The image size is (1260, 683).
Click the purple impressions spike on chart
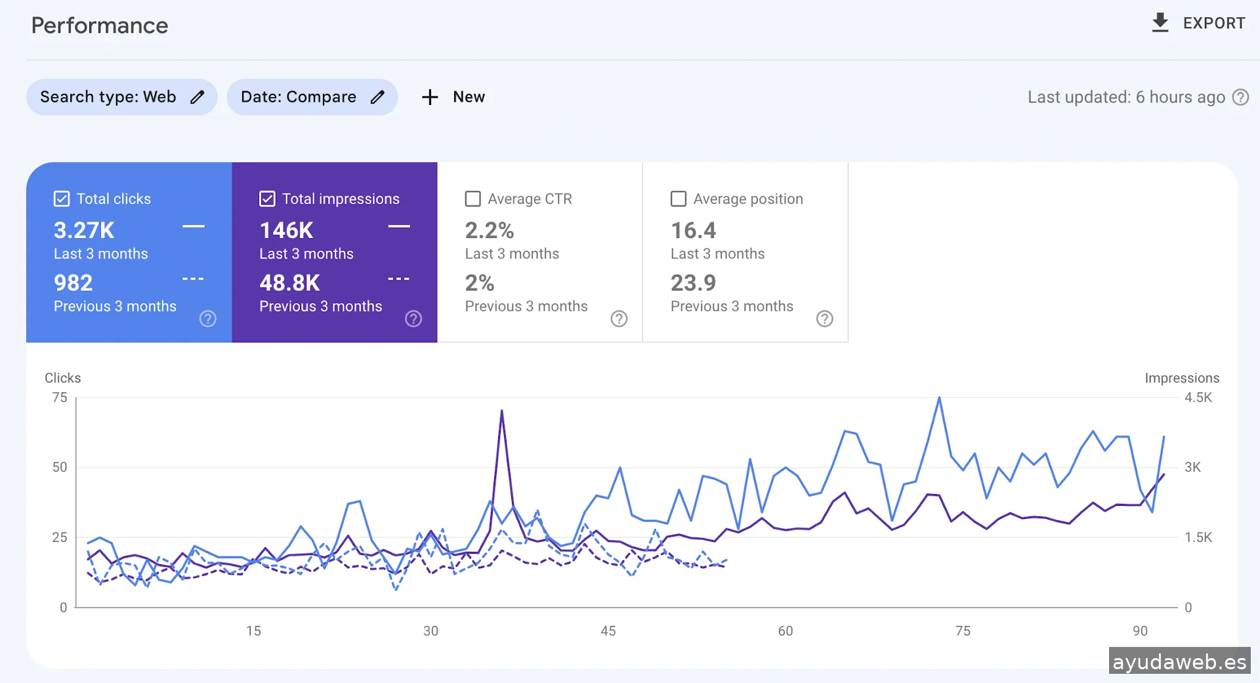click(x=502, y=412)
